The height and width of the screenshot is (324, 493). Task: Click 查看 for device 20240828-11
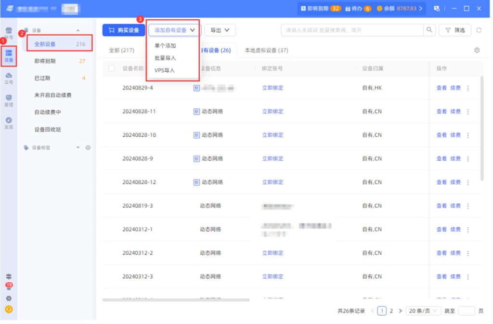[x=441, y=112]
